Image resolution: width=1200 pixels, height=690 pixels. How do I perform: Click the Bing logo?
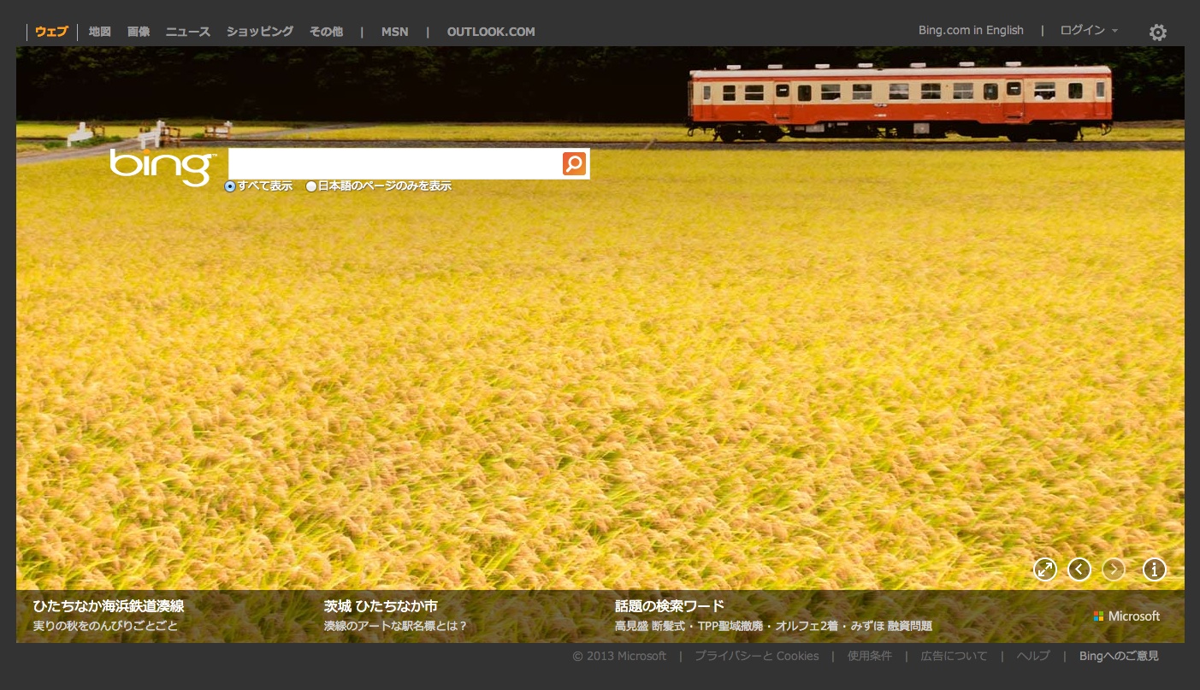(162, 166)
